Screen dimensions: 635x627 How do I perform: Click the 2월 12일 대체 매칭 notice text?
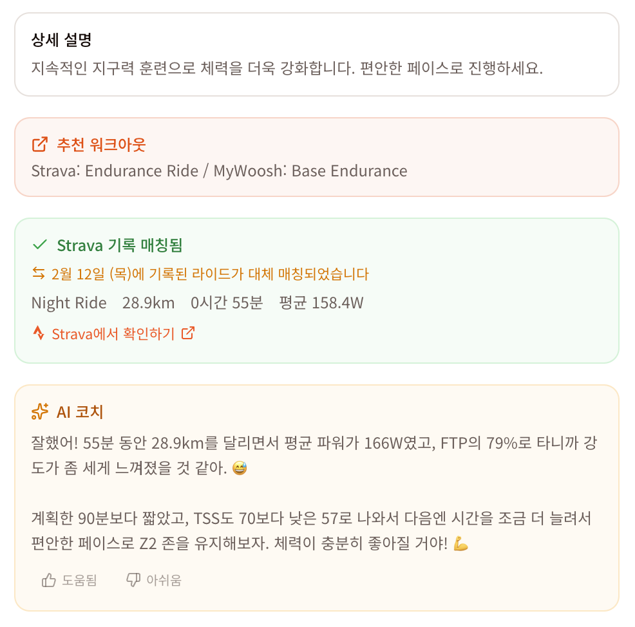(x=210, y=274)
